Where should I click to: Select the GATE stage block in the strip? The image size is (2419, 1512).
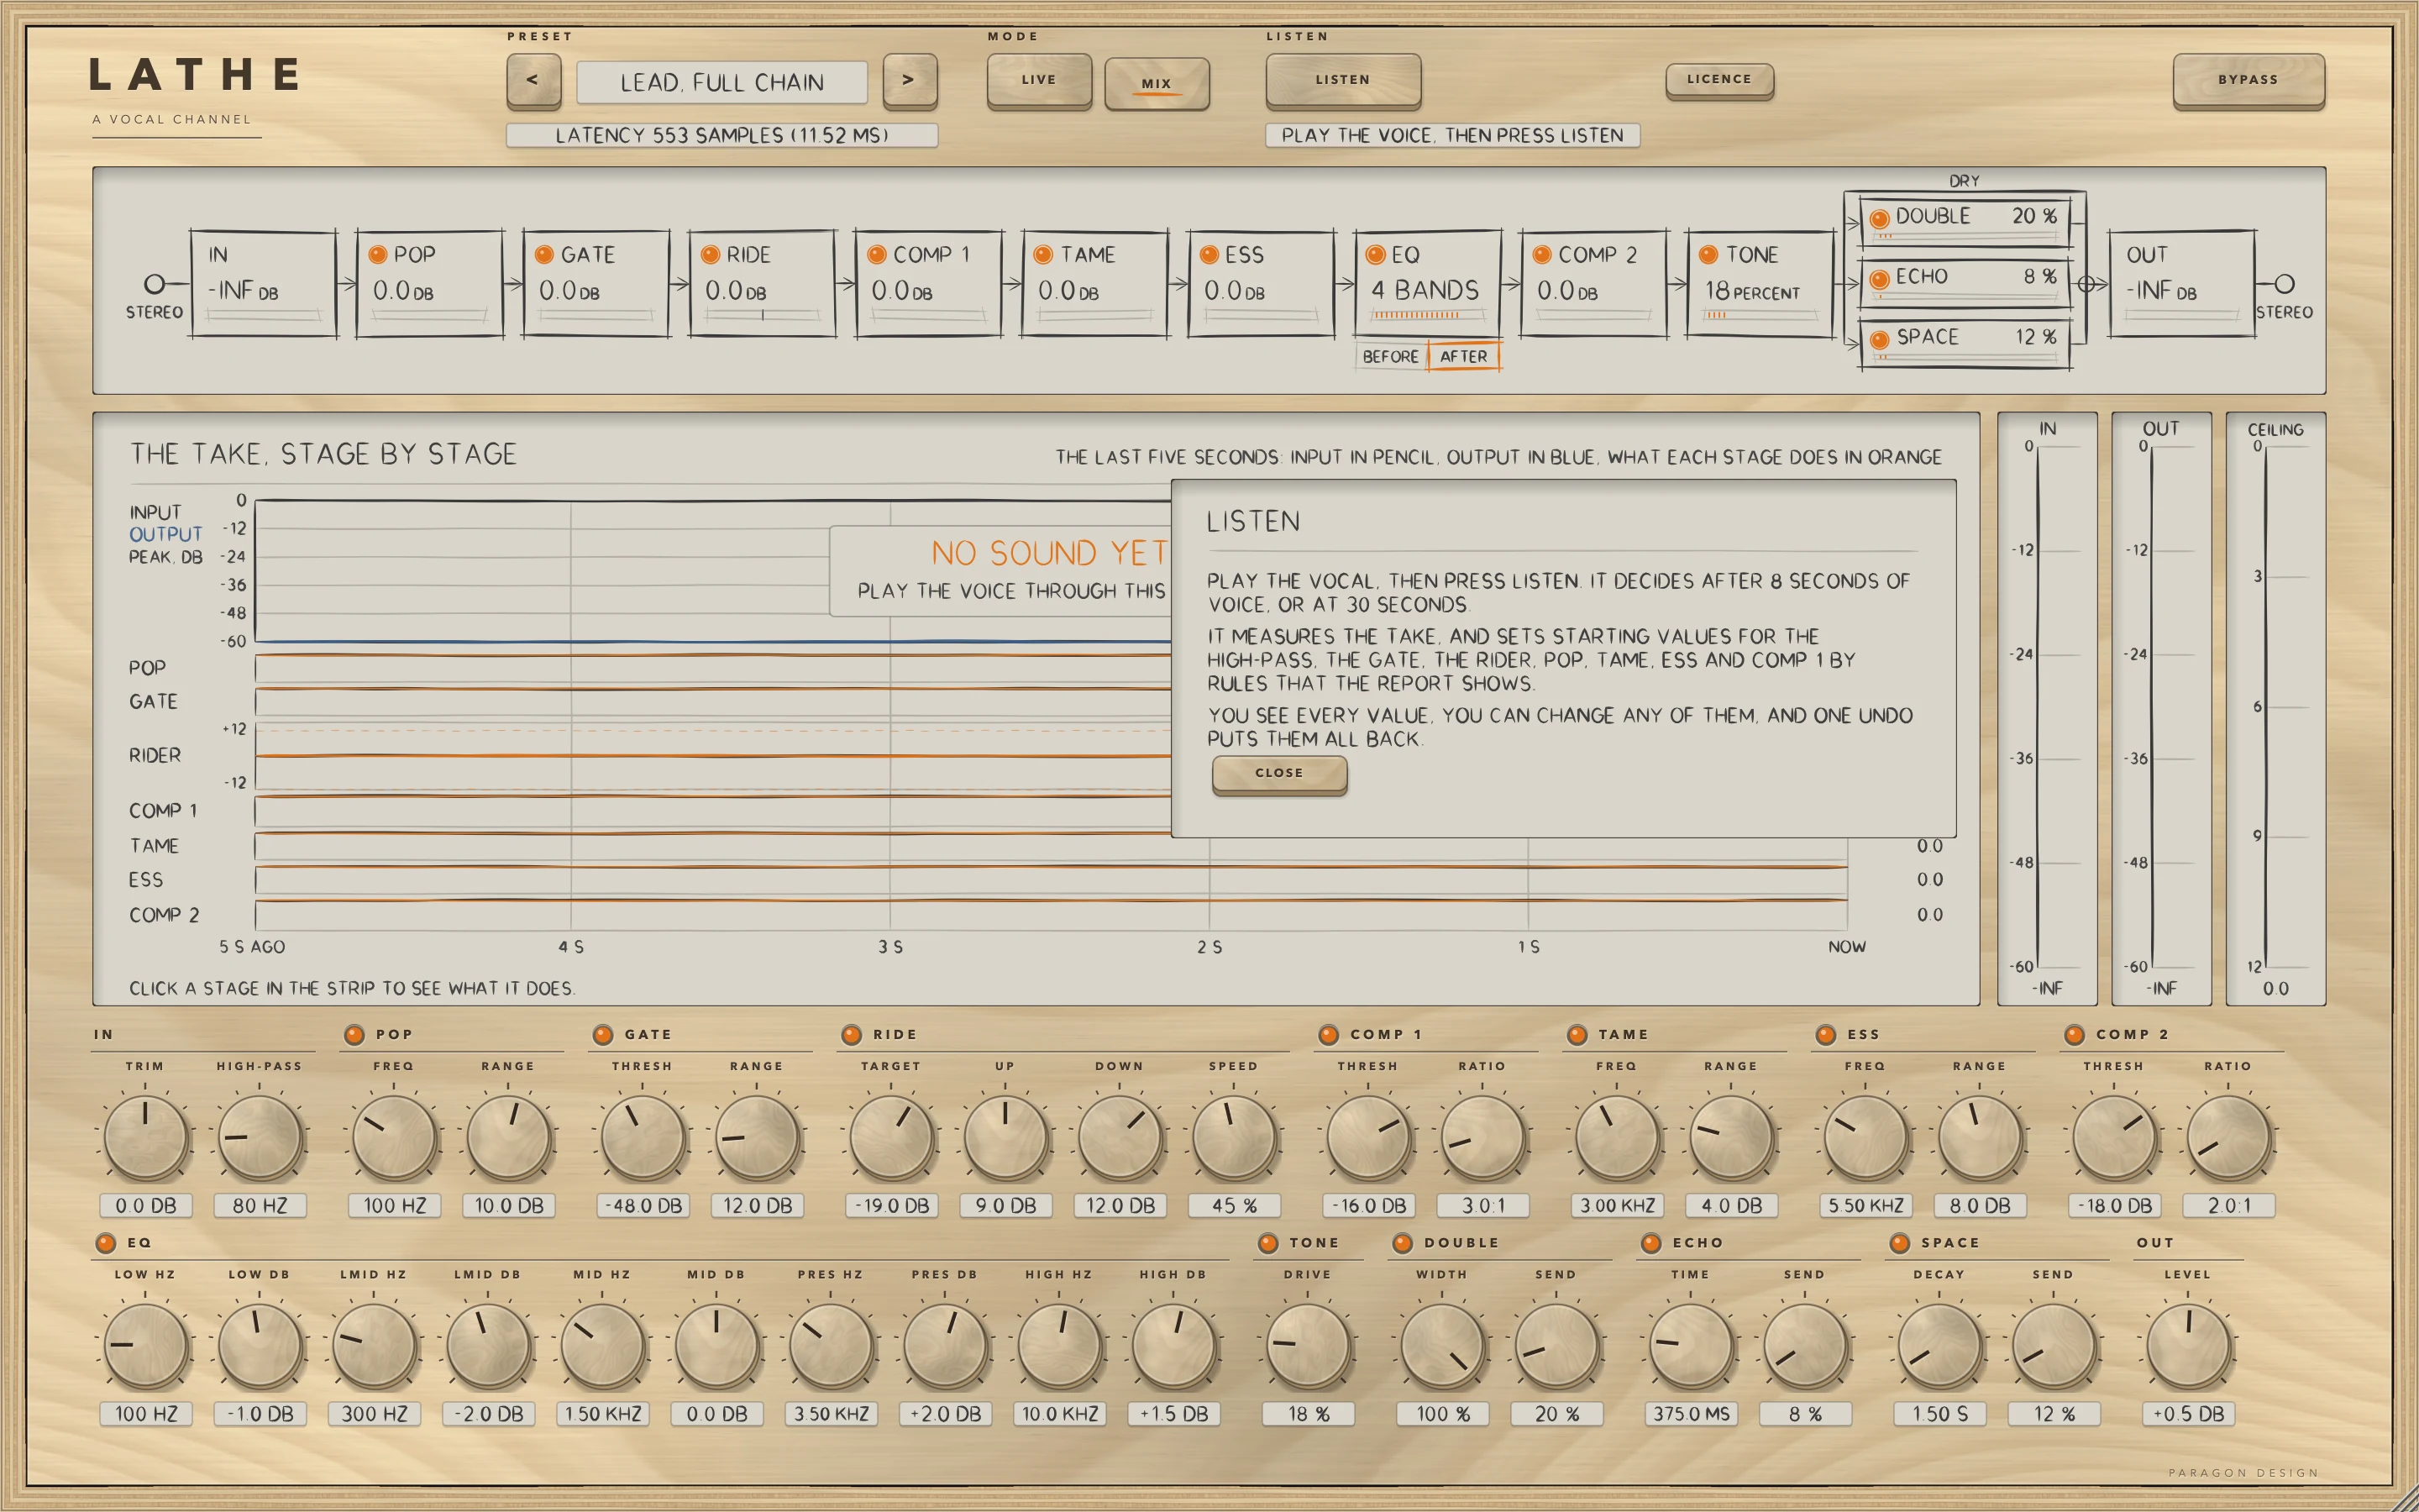click(596, 284)
